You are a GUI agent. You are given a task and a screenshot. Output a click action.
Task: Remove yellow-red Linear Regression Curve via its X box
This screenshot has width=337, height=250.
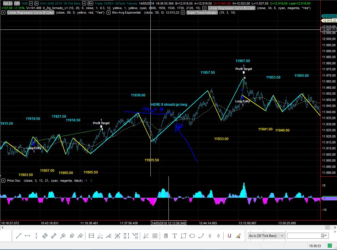coord(3,12)
